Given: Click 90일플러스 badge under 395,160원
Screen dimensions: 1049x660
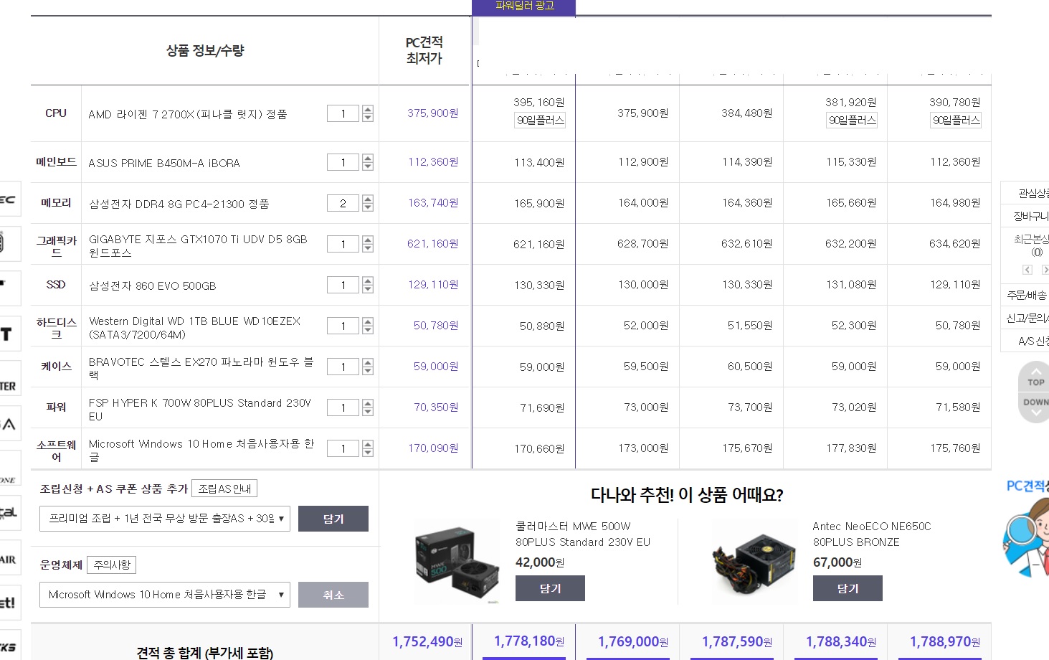Looking at the screenshot, I should [540, 120].
